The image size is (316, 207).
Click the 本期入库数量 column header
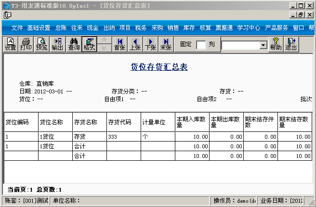pos(192,122)
